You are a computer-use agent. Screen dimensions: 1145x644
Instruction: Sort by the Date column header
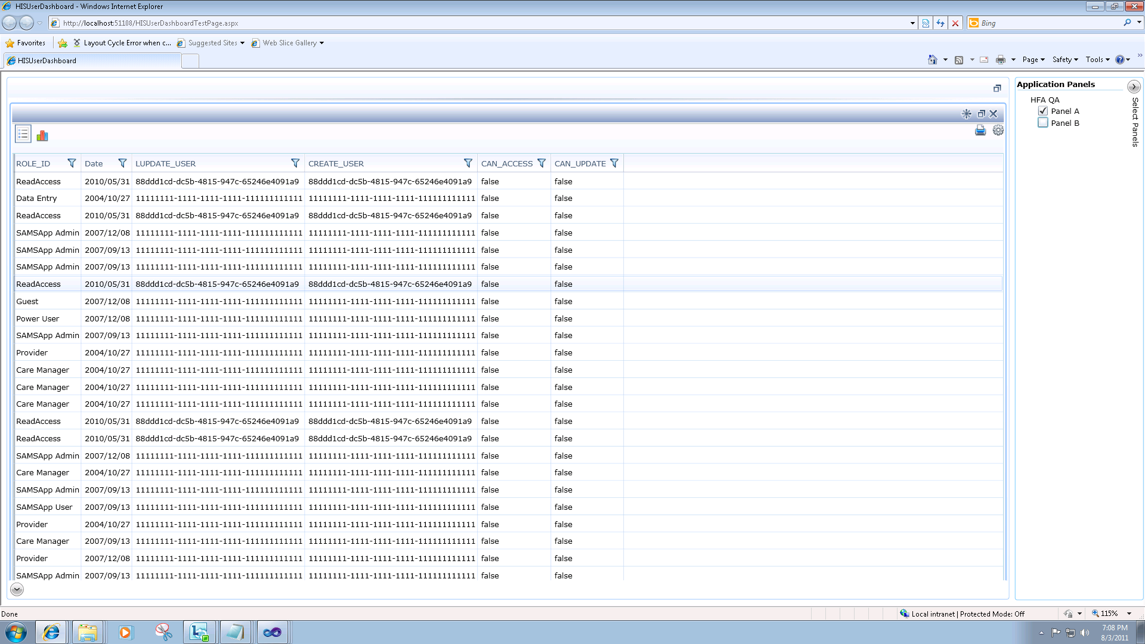tap(94, 163)
